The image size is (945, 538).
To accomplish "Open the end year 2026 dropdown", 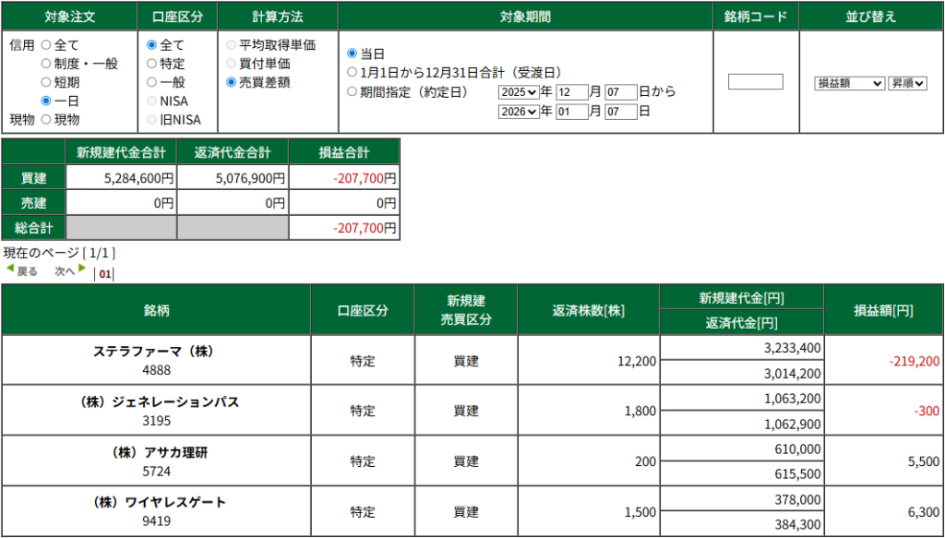I will pyautogui.click(x=518, y=112).
